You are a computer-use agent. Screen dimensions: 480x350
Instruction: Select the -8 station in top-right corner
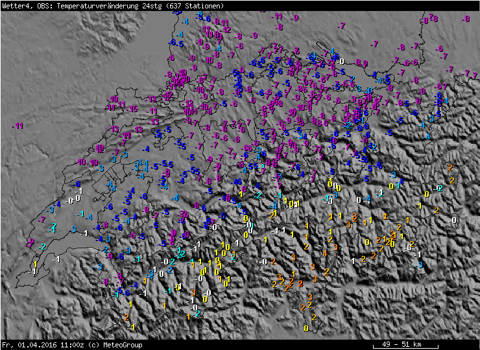(x=466, y=19)
